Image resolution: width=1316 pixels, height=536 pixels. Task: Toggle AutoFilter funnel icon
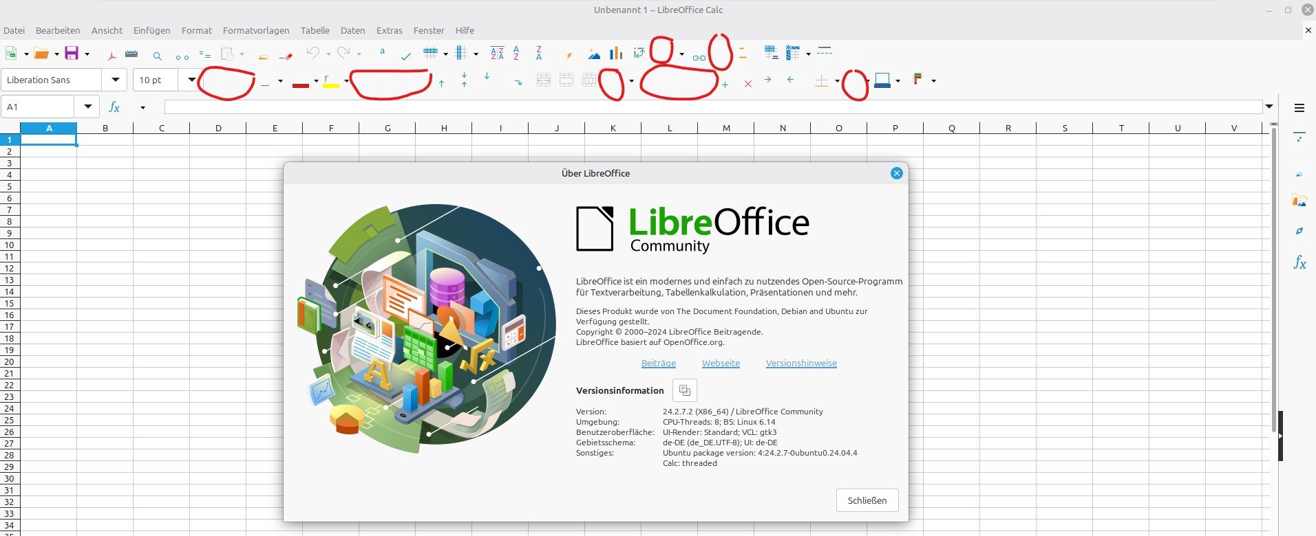coord(569,55)
